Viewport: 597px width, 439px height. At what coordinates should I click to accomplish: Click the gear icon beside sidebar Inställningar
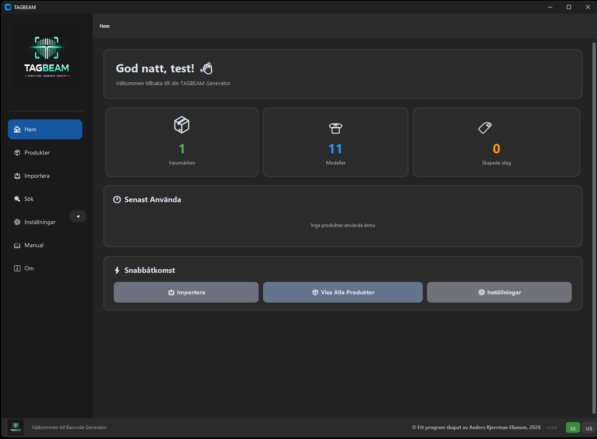click(17, 222)
